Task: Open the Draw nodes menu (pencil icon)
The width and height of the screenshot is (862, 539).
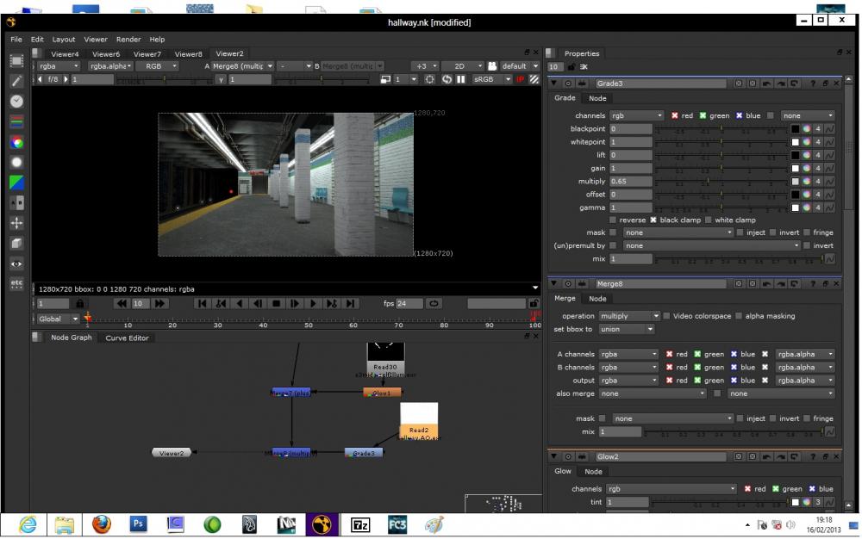Action: 16,81
